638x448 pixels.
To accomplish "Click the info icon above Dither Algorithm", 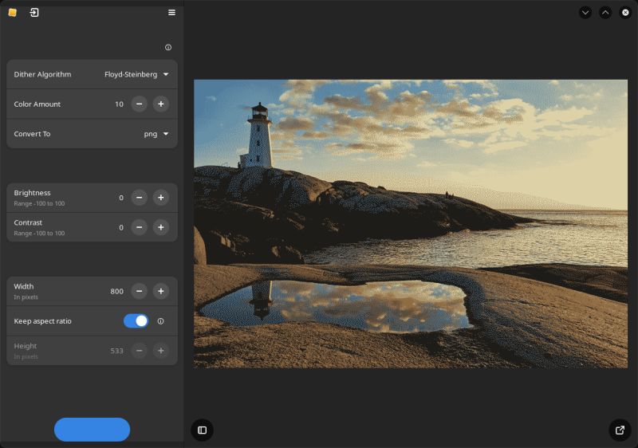I will coord(168,48).
